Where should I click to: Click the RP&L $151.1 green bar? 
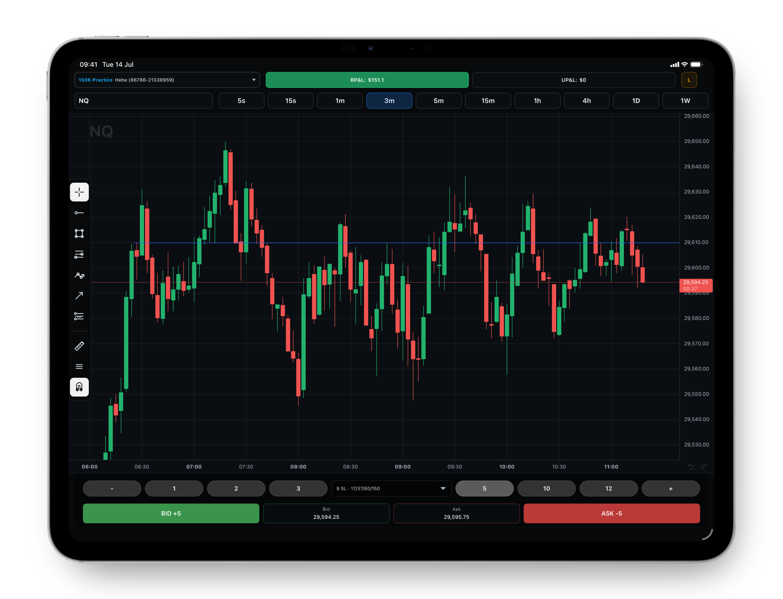[367, 80]
